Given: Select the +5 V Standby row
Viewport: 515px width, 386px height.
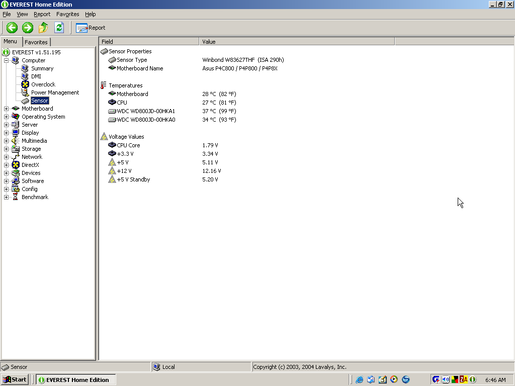Looking at the screenshot, I should (163, 179).
